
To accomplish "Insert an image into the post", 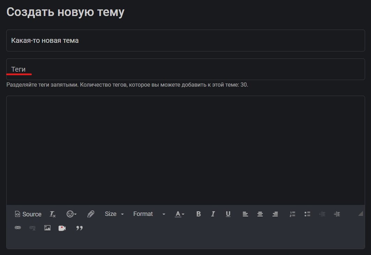I will pos(47,228).
